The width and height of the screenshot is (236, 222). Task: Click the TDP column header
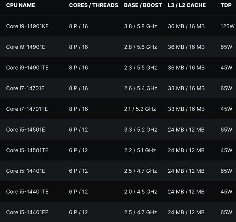click(226, 5)
